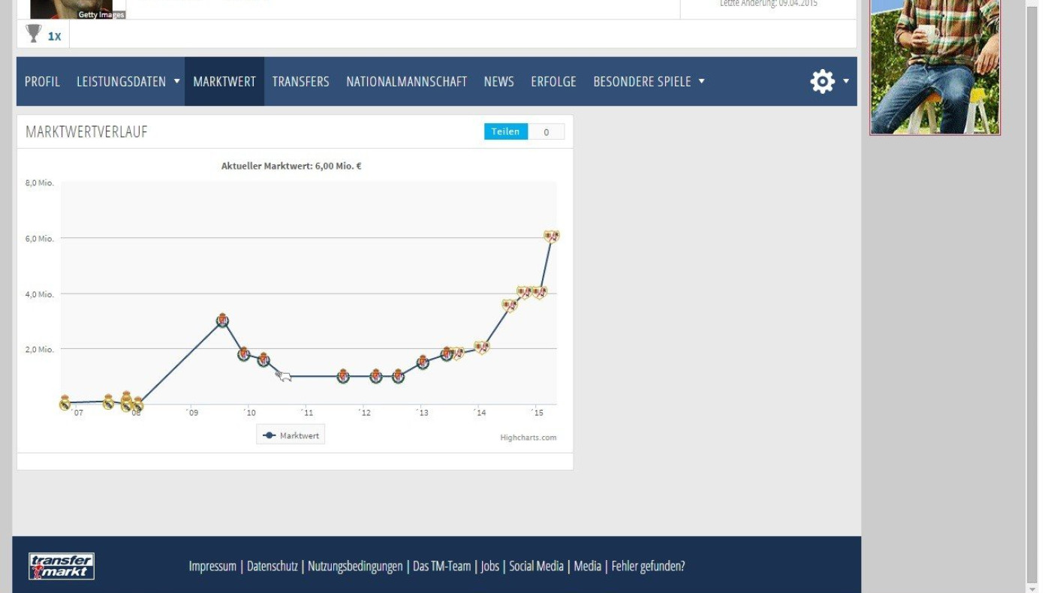This screenshot has width=1051, height=593.
Task: Expand the Besondere Spiele dropdown arrow
Action: click(x=702, y=81)
